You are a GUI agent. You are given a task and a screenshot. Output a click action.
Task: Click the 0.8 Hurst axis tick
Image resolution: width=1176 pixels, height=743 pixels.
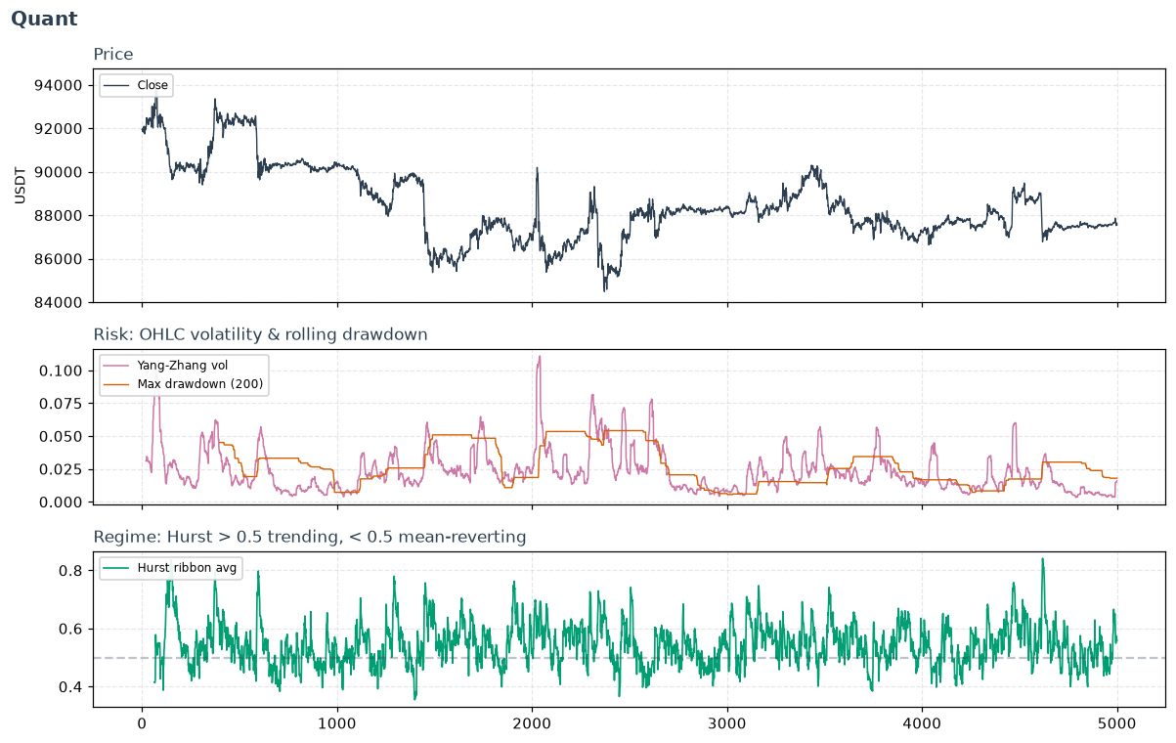pyautogui.click(x=72, y=571)
